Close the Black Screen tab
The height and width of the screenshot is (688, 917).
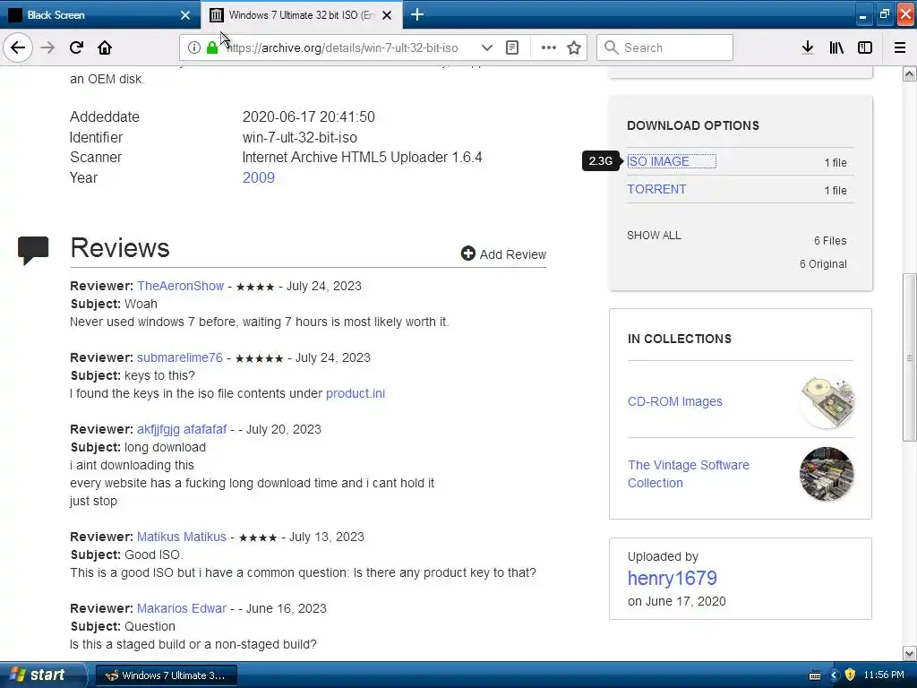(185, 15)
